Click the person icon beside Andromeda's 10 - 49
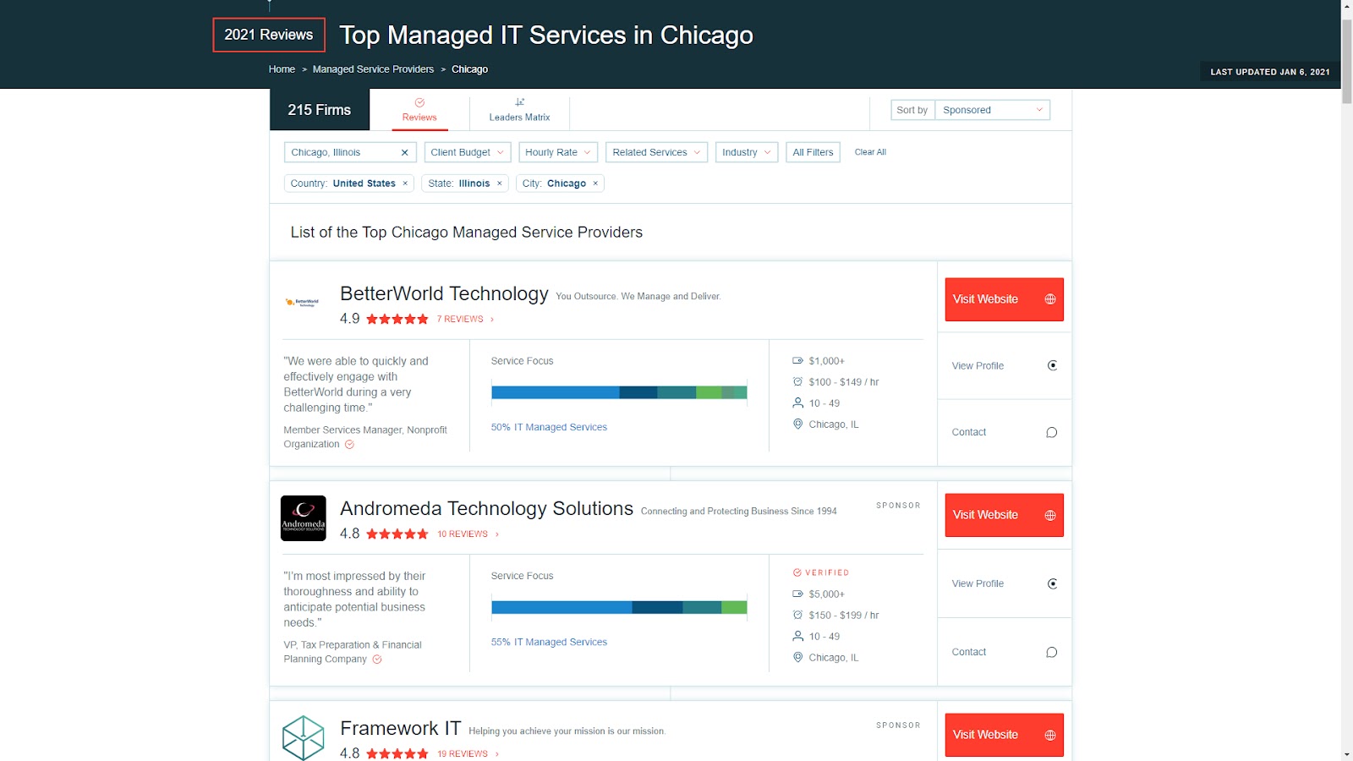The width and height of the screenshot is (1353, 761). (797, 637)
